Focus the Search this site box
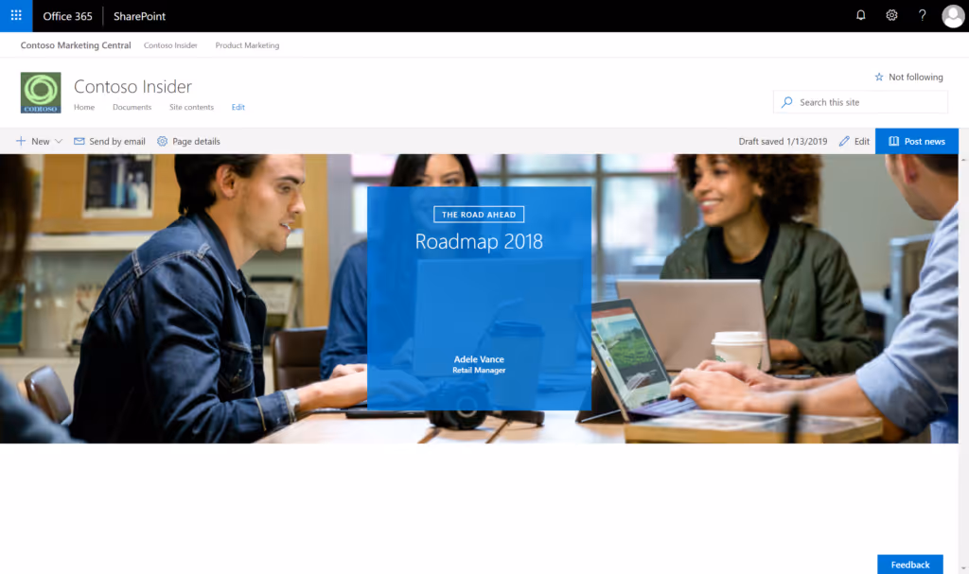This screenshot has height=574, width=969. pyautogui.click(x=860, y=102)
